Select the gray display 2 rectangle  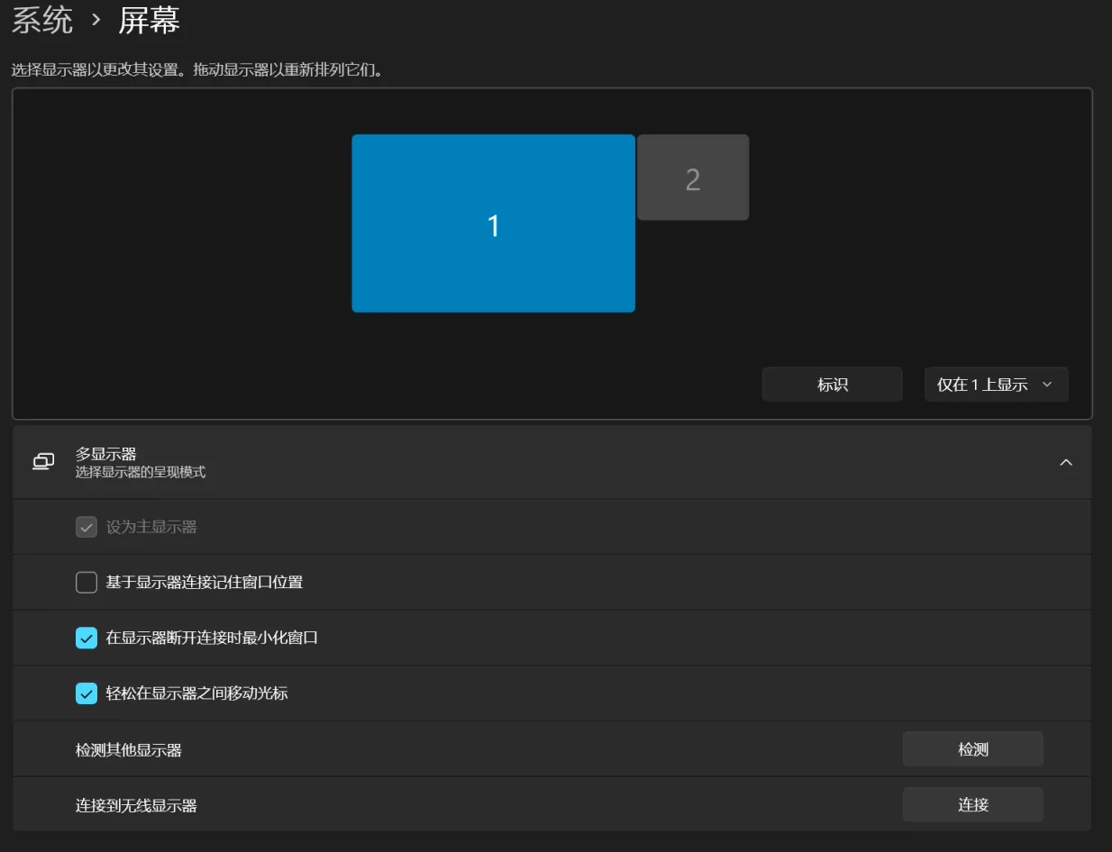click(x=693, y=177)
